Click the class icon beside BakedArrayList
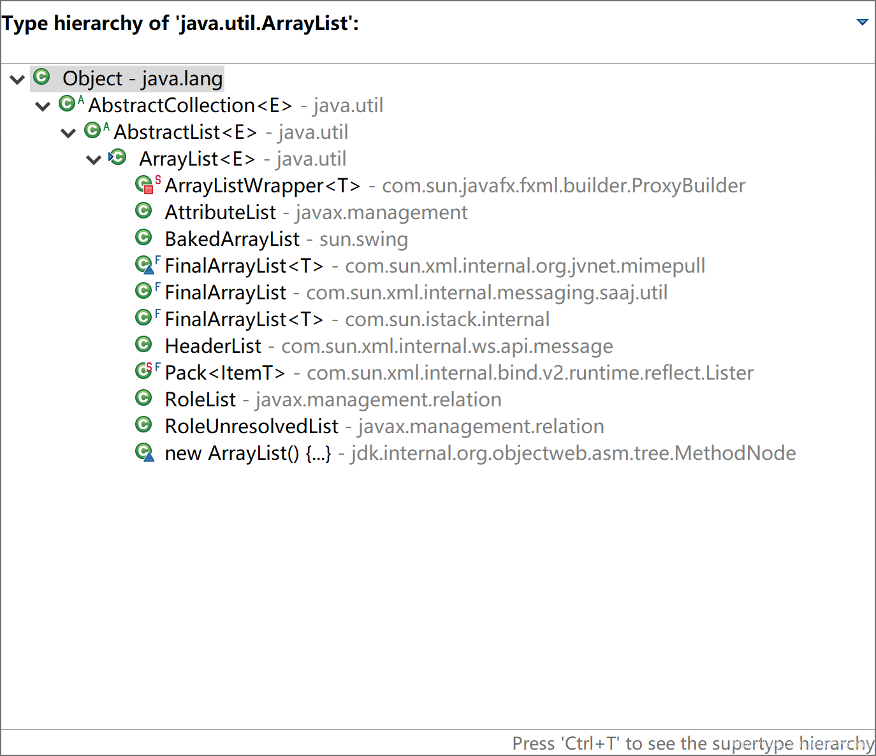Image resolution: width=876 pixels, height=756 pixels. click(x=143, y=238)
